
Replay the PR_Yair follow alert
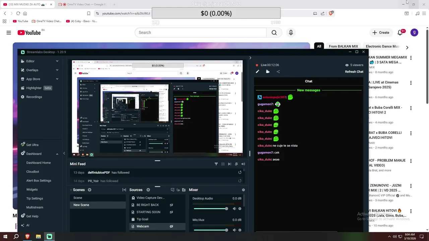[240, 181]
